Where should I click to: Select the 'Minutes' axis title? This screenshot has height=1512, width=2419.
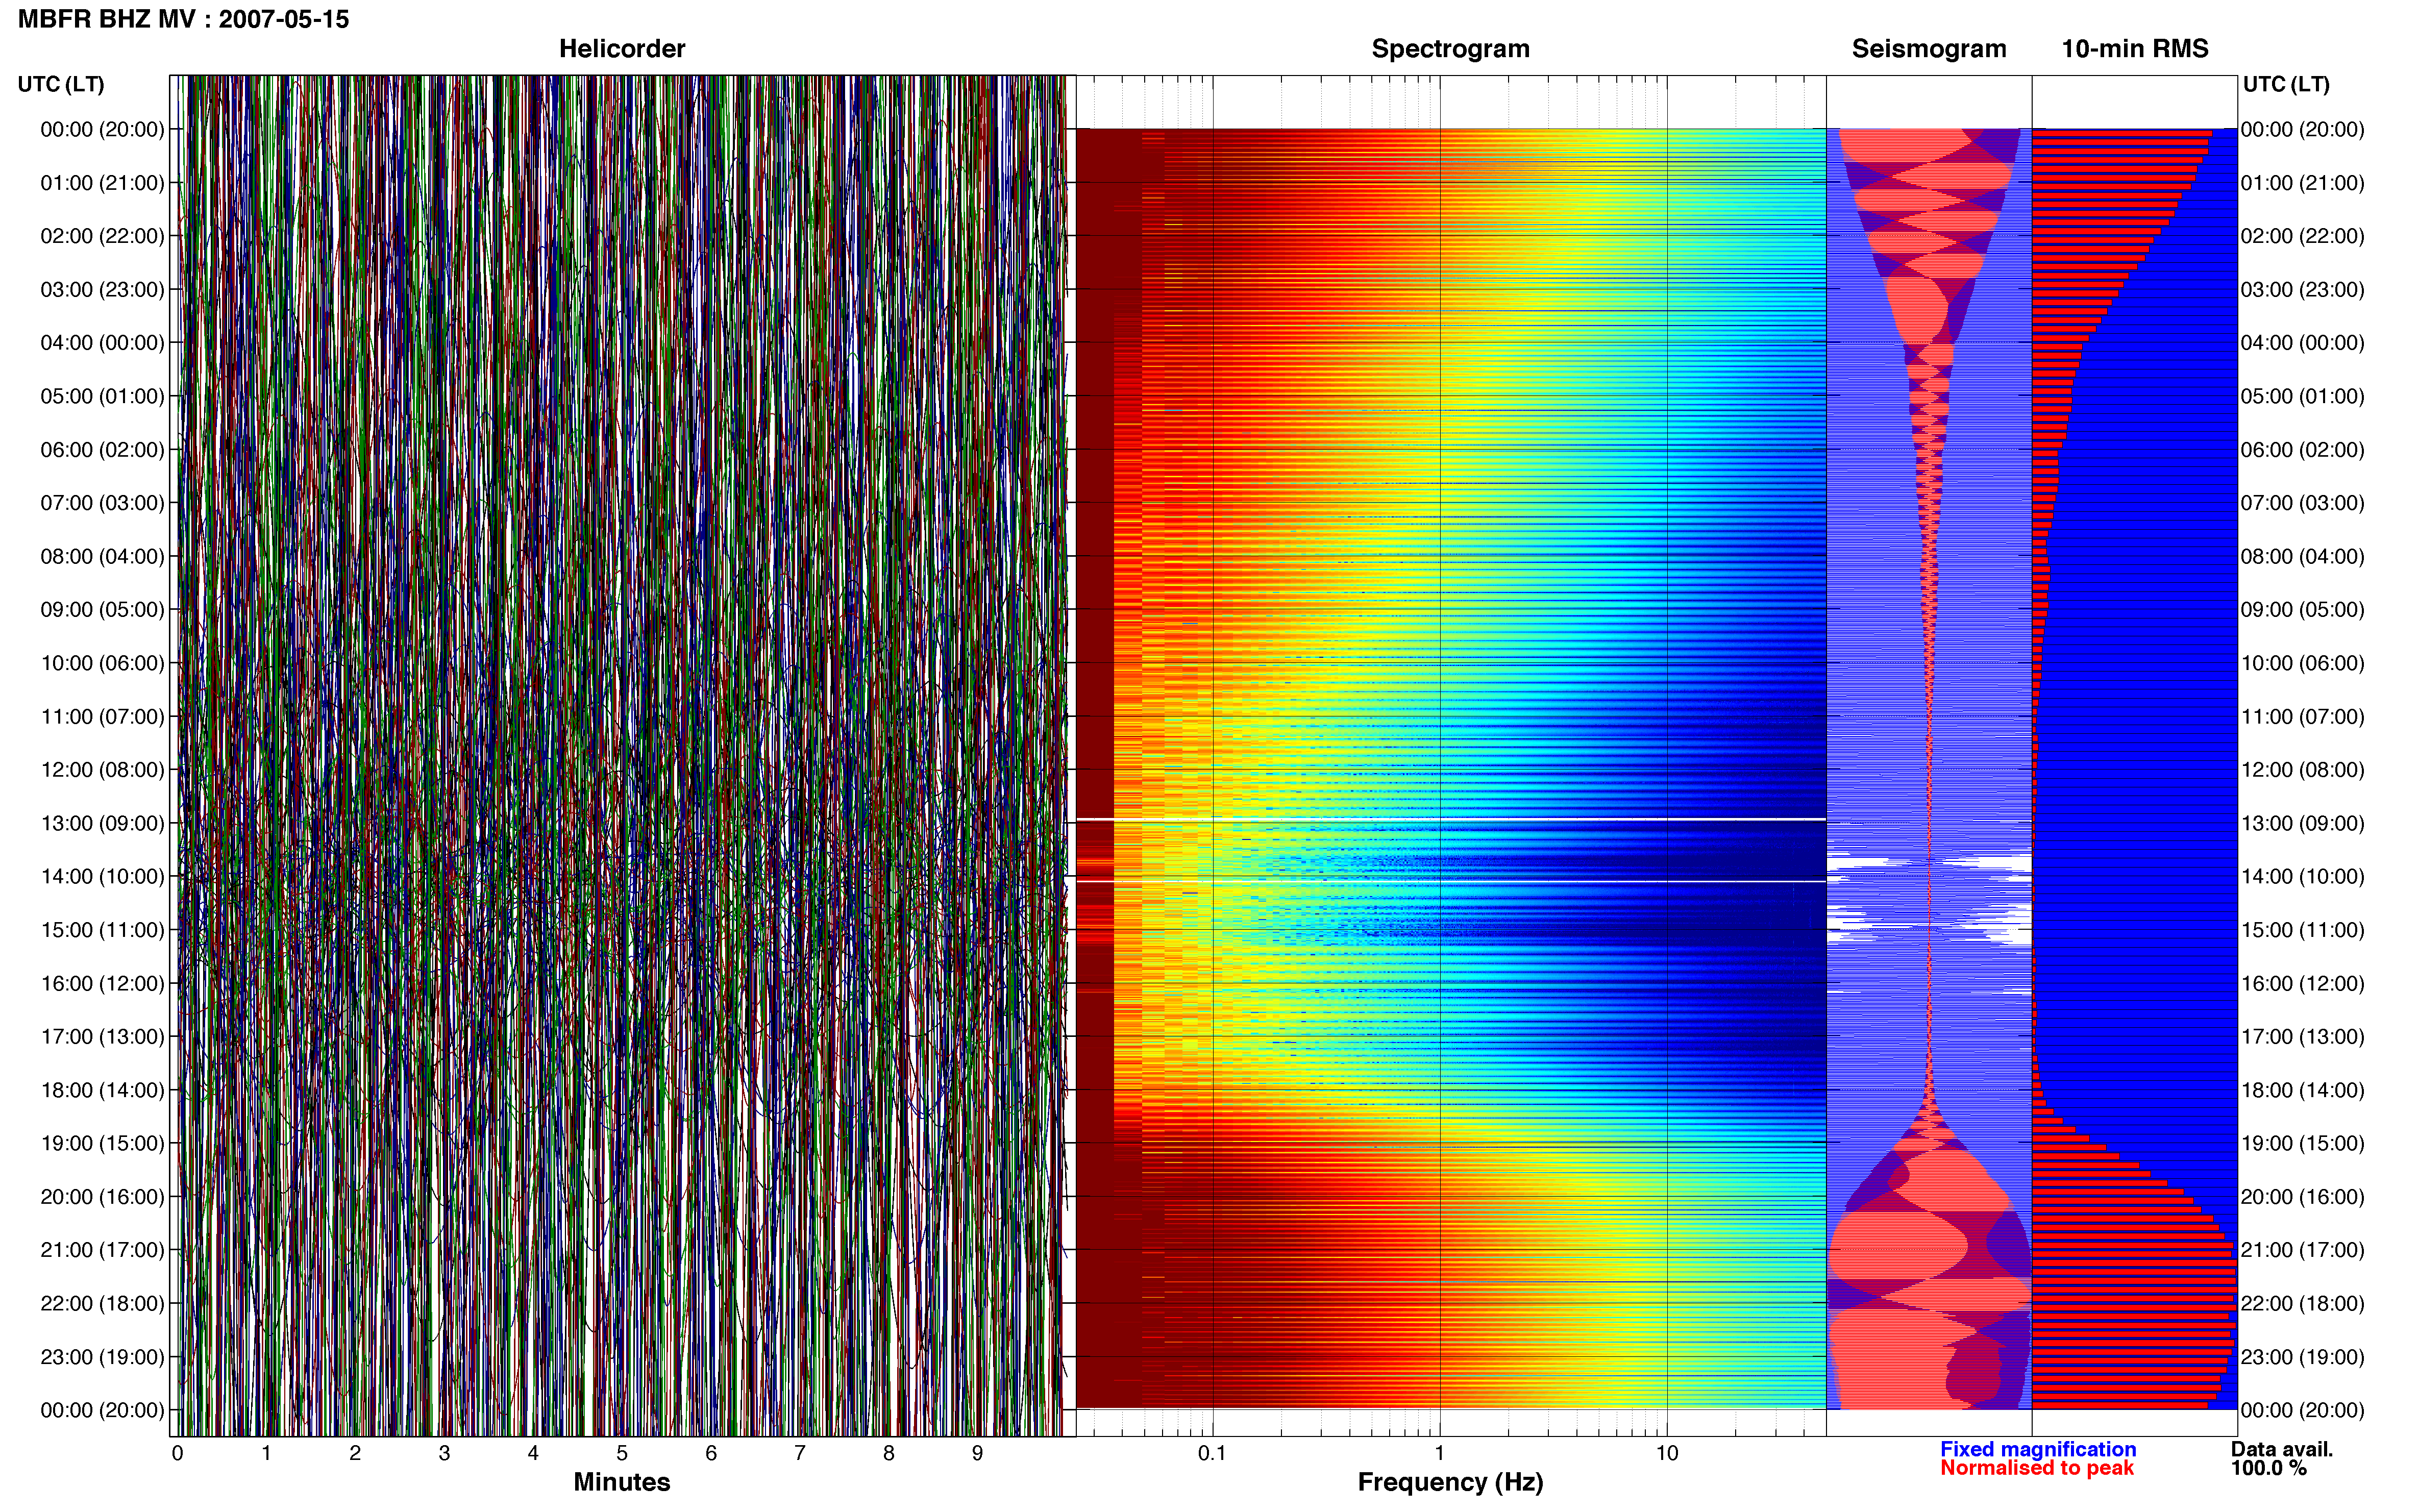pos(622,1482)
